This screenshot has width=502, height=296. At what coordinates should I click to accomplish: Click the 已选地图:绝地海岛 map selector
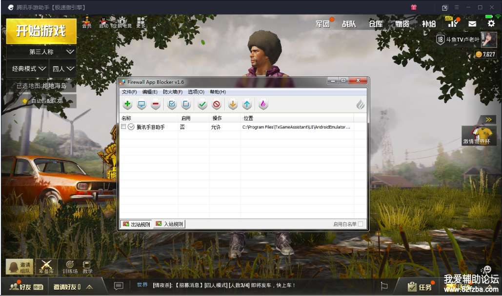coord(41,86)
